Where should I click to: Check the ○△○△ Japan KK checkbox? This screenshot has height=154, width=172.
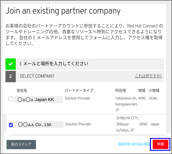pyautogui.click(x=11, y=99)
